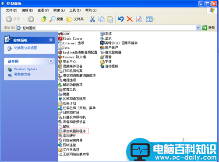Open the 文件(F) menu
Screen dimensions: 219x162
click(x=11, y=10)
